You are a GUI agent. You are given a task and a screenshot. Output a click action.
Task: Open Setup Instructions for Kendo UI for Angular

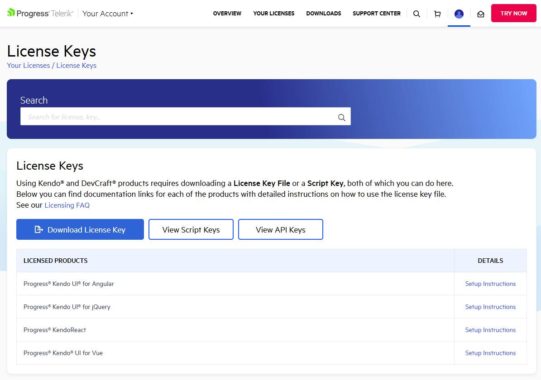point(490,284)
